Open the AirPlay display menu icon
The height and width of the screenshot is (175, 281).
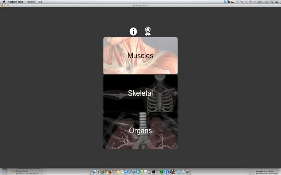point(233,2)
